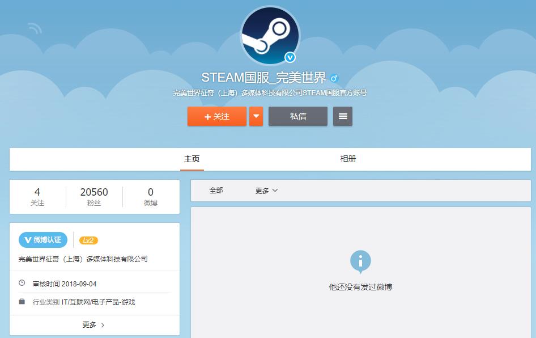Click the briefcase icon next to 行业类别
Viewport: 536px width, 338px height.
click(x=22, y=301)
